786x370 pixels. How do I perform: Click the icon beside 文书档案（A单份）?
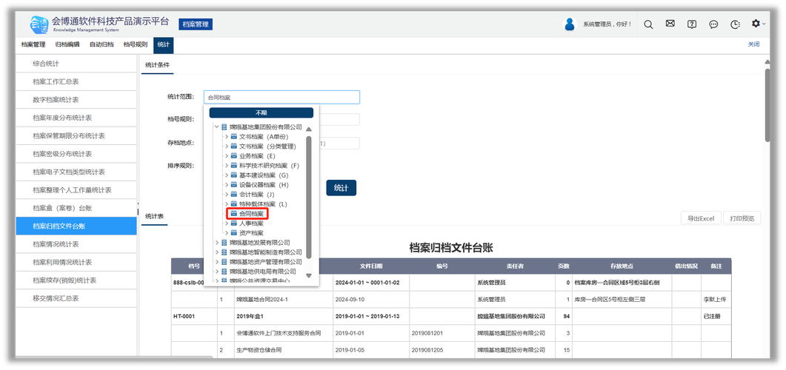tap(233, 137)
